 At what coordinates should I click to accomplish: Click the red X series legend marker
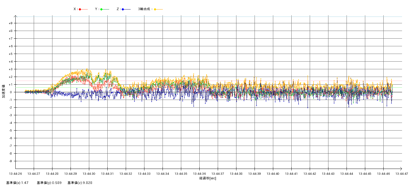pos(80,9)
